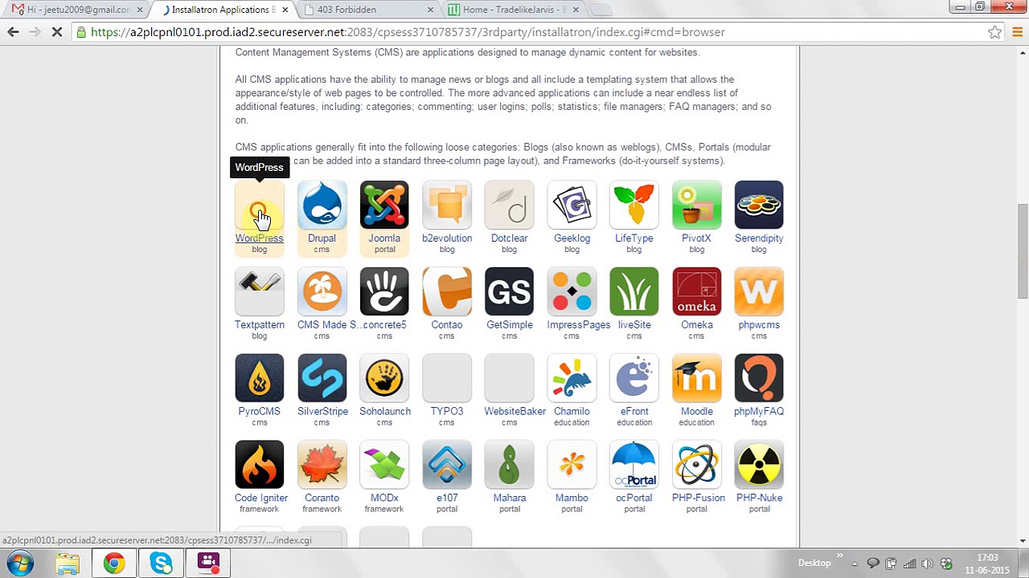Click the WebsiteBaker link text
This screenshot has height=578, width=1029.
[x=514, y=411]
